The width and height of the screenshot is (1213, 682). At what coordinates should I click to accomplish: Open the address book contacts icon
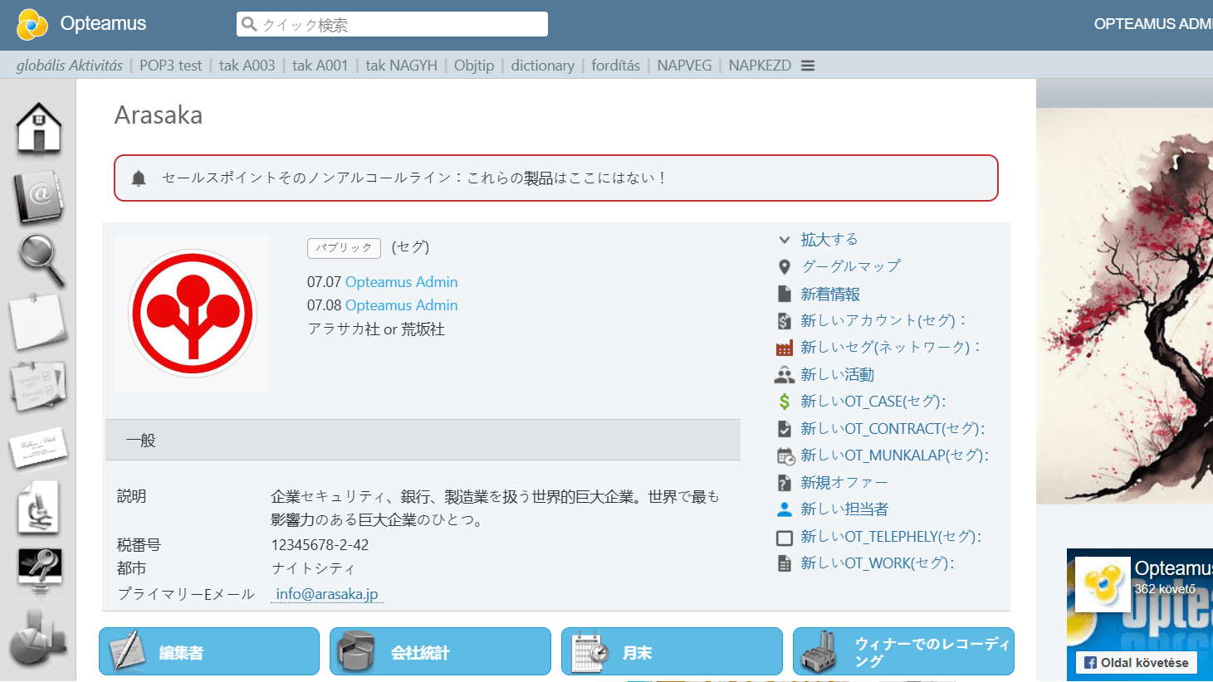[38, 197]
